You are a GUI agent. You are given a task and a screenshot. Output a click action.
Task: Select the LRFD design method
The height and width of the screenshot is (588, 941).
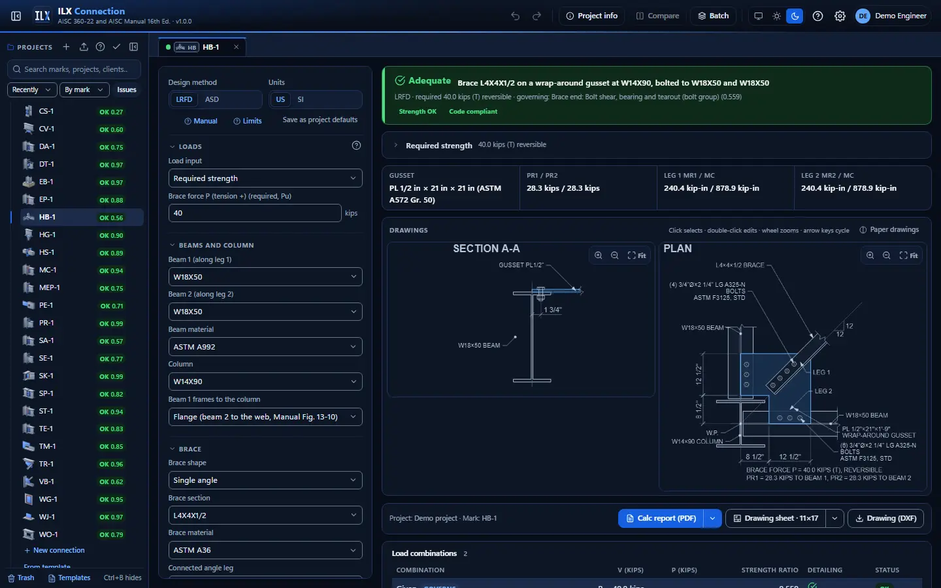tap(184, 99)
